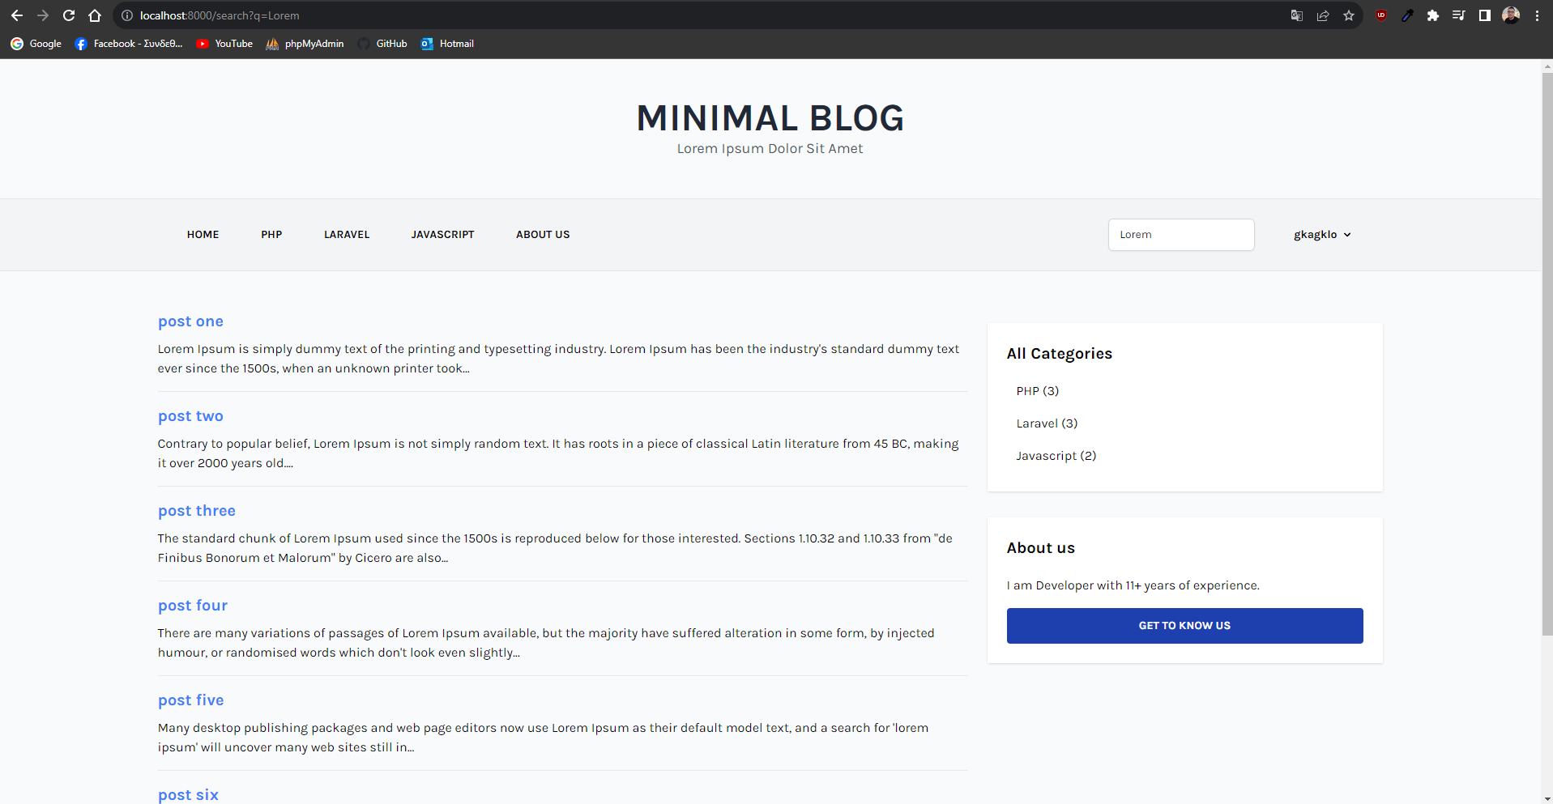This screenshot has height=804, width=1553.
Task: Open the Chrome profile avatar menu
Action: point(1511,15)
